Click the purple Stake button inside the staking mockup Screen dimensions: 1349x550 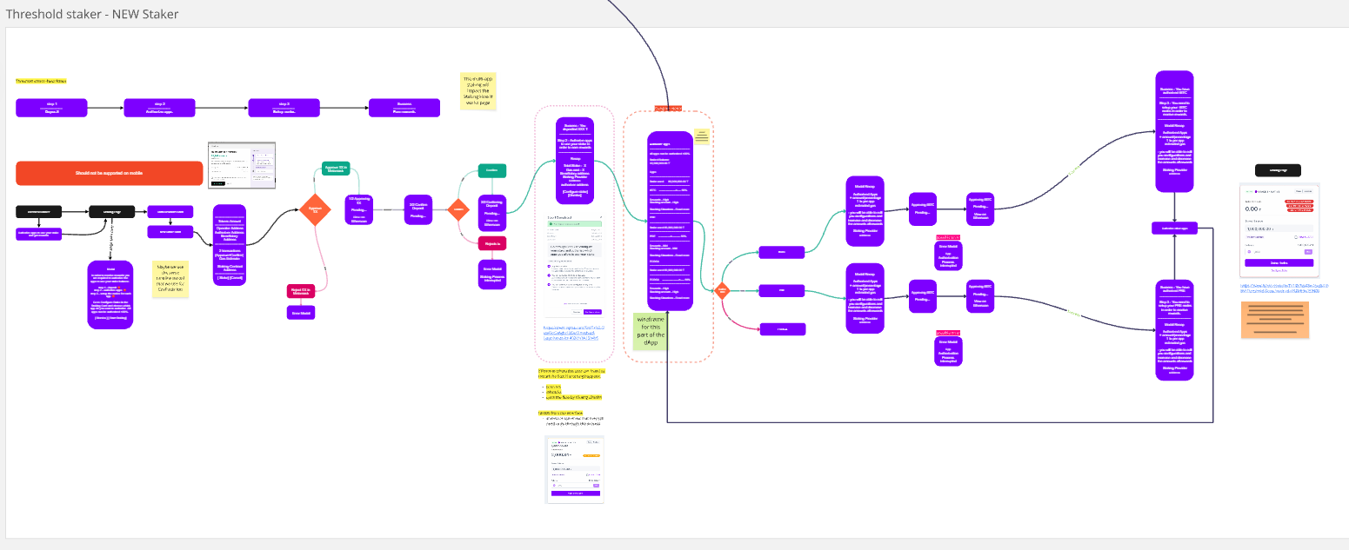(1279, 262)
